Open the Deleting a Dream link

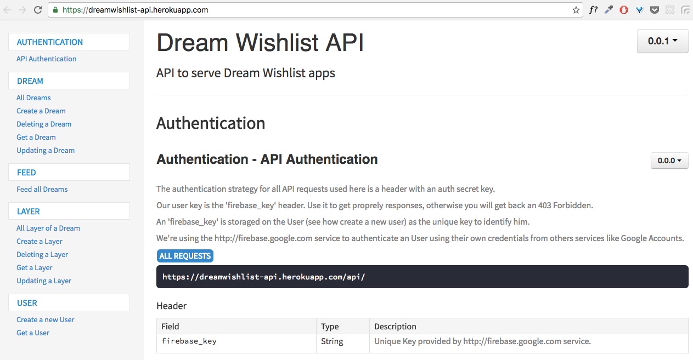pyautogui.click(x=44, y=124)
